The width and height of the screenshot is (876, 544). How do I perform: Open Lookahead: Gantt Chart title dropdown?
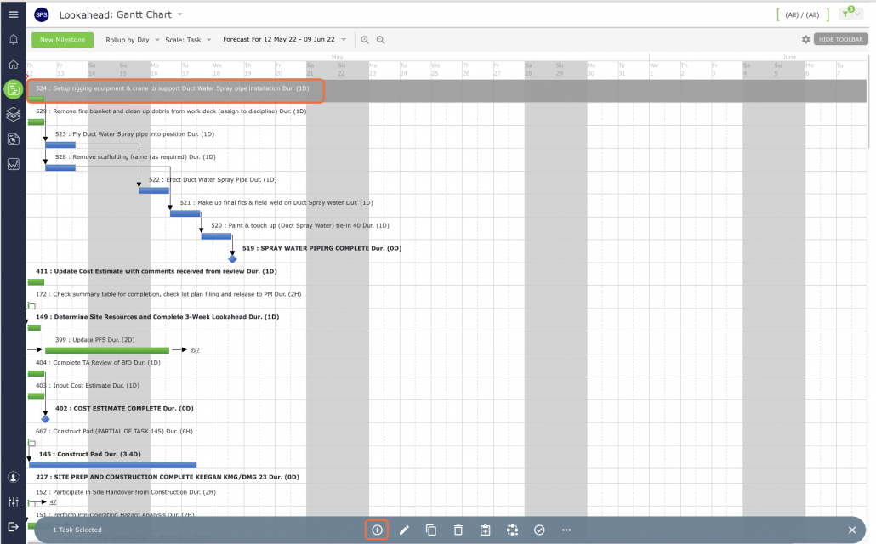[x=122, y=14]
